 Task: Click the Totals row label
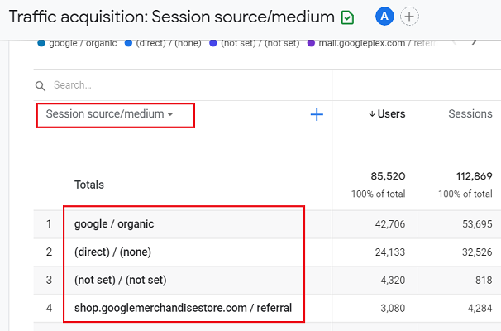point(89,185)
